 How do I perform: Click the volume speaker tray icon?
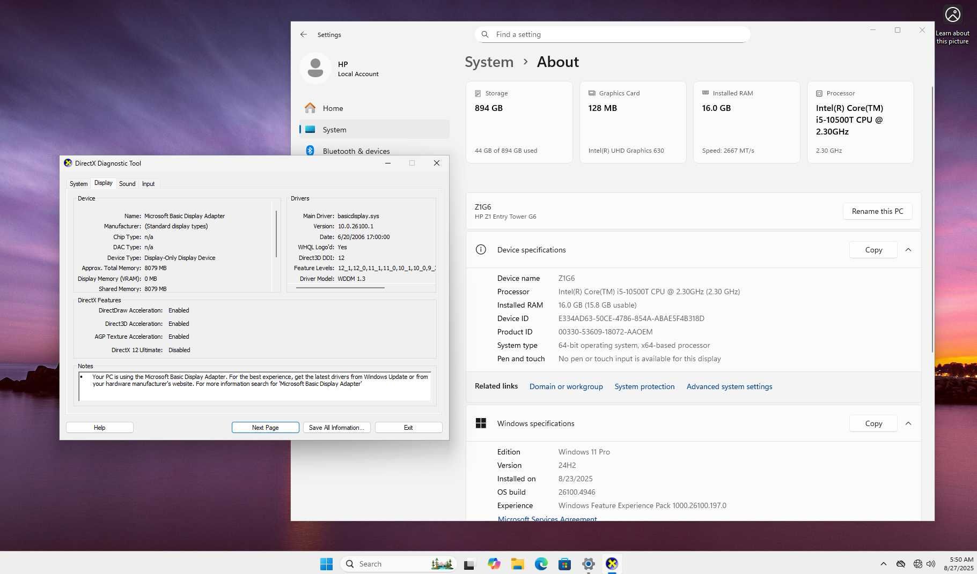pyautogui.click(x=931, y=564)
